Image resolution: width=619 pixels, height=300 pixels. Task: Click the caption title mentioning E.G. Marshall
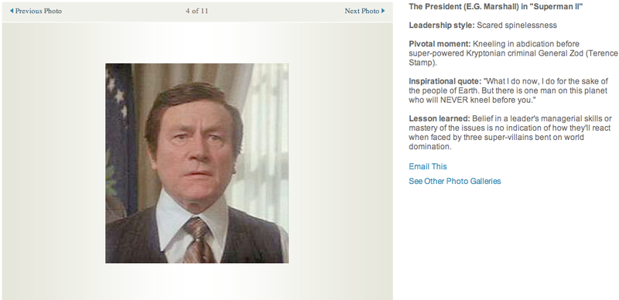[495, 6]
